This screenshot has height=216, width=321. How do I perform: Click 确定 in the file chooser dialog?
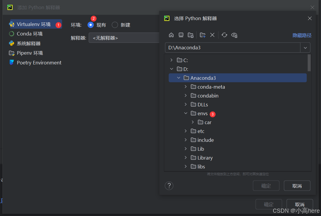[x=266, y=186]
